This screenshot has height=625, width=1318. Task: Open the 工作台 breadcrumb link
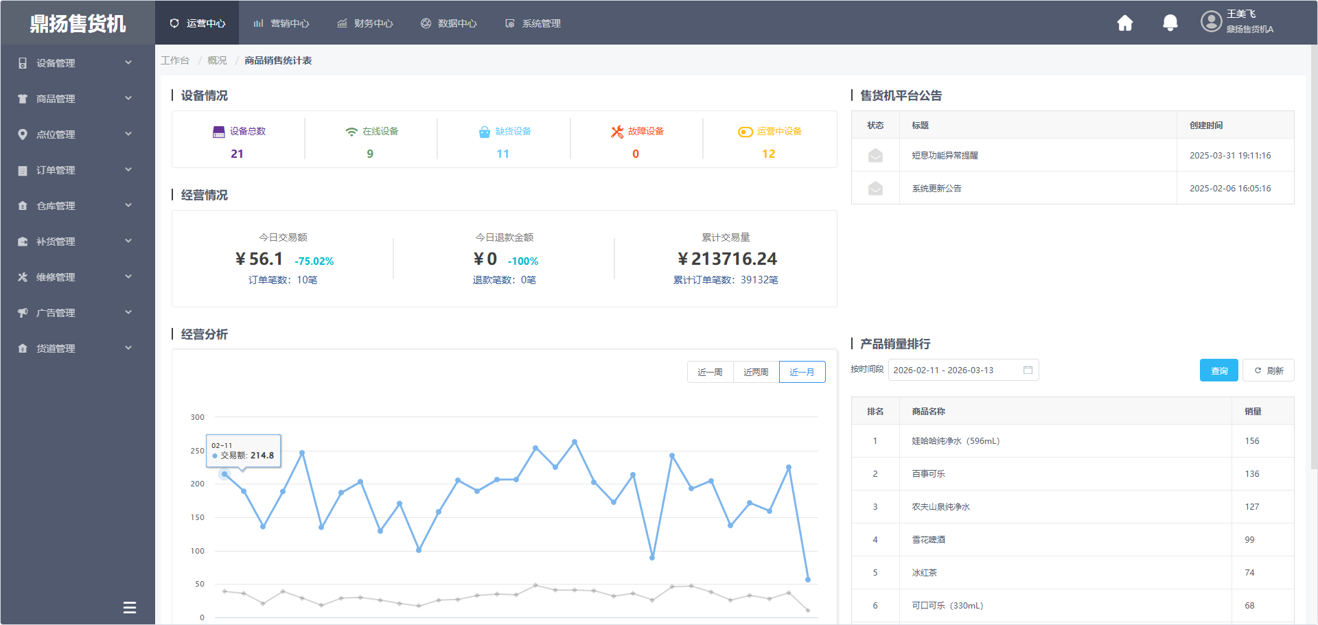coord(175,60)
